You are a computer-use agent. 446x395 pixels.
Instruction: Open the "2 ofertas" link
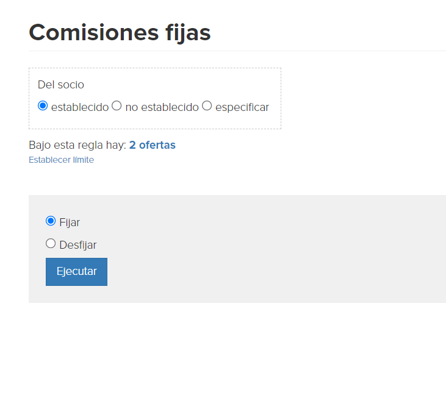click(152, 145)
